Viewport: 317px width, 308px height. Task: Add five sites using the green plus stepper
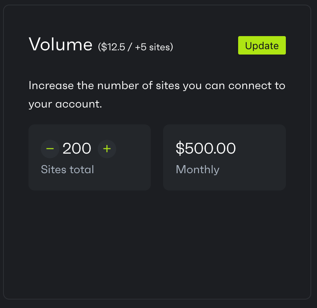[x=107, y=149]
